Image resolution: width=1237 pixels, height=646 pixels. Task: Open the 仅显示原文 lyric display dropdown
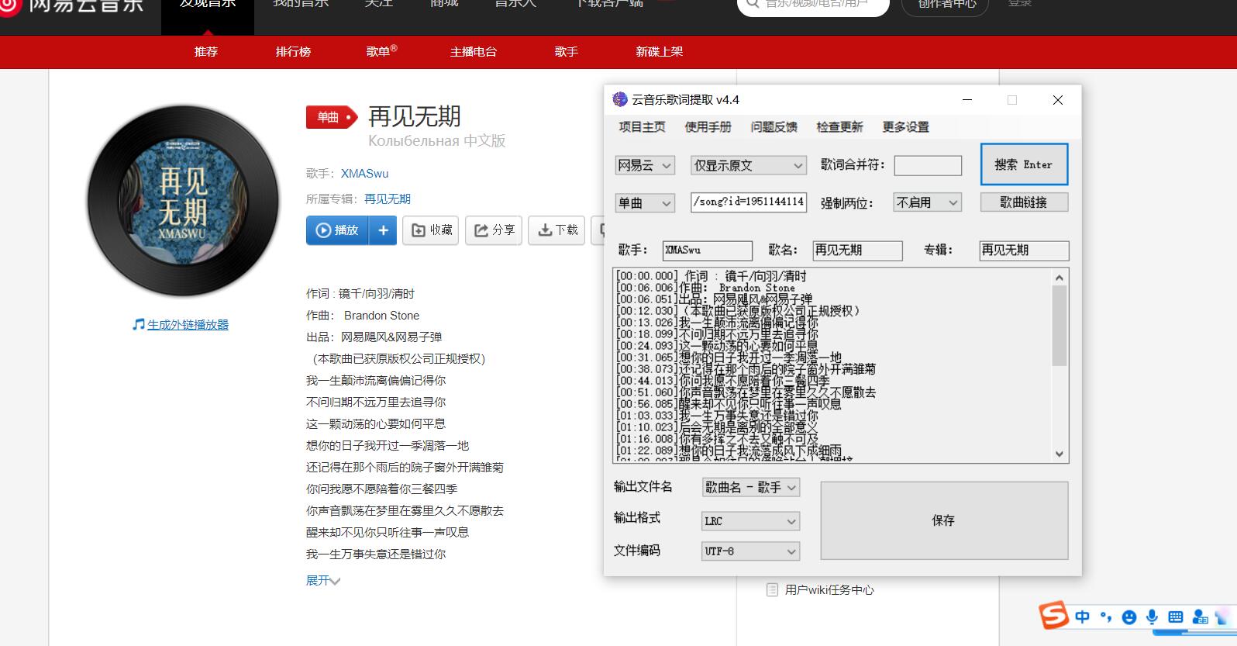(x=749, y=165)
